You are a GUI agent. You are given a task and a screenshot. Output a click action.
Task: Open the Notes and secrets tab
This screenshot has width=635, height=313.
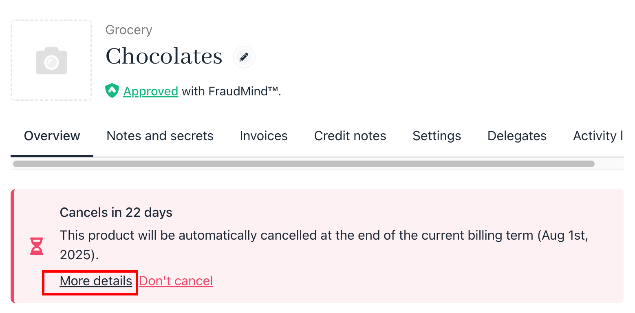coord(160,136)
